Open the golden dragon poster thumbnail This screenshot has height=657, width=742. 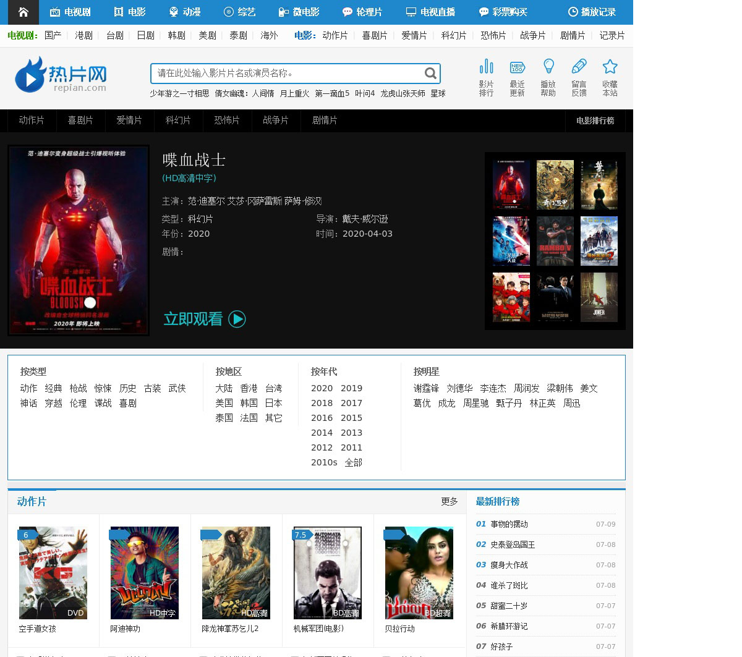coord(555,185)
